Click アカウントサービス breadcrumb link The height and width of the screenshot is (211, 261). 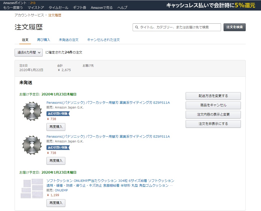[x=29, y=15]
